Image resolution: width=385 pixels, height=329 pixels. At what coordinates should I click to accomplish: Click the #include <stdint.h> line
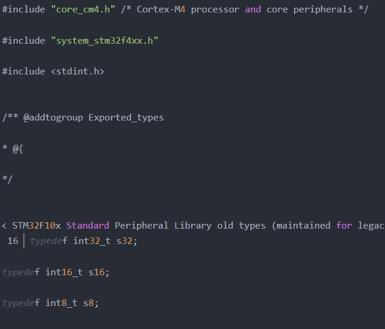(x=53, y=71)
